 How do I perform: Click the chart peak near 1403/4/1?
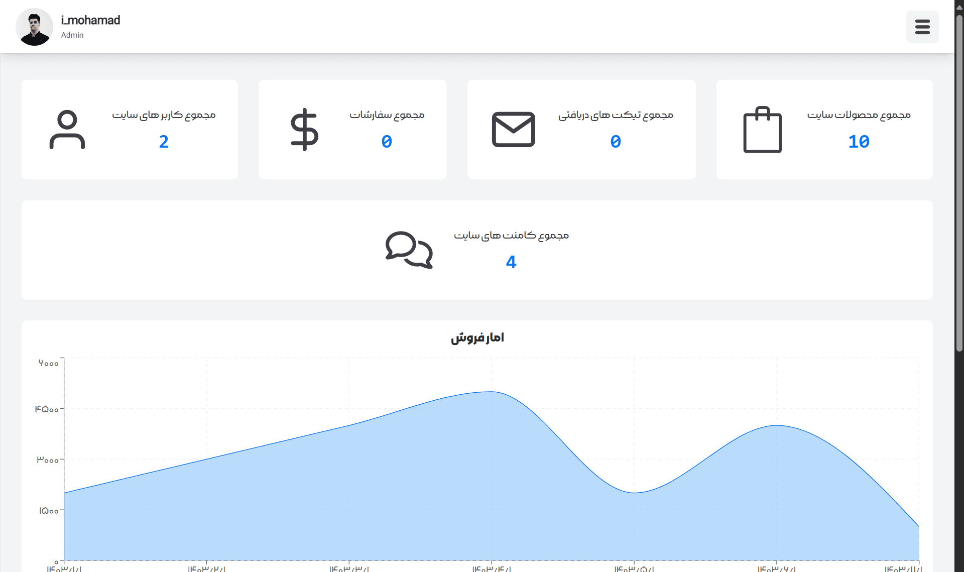pyautogui.click(x=492, y=392)
